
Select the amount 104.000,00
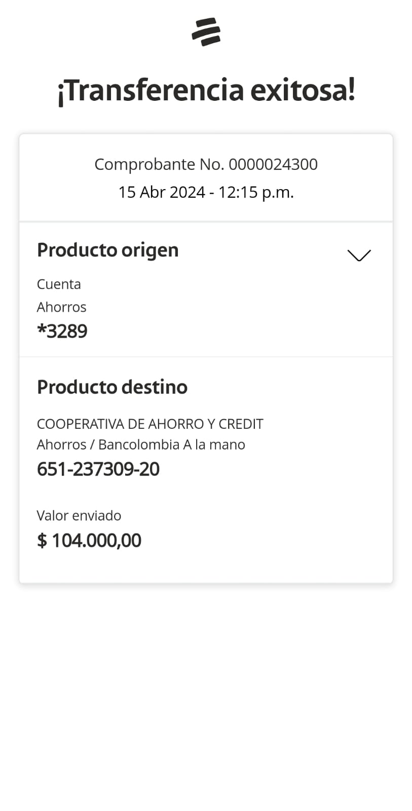(96, 540)
